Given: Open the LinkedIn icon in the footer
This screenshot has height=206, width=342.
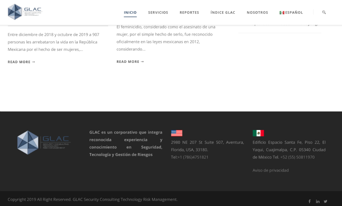Looking at the screenshot, I should tap(317, 201).
